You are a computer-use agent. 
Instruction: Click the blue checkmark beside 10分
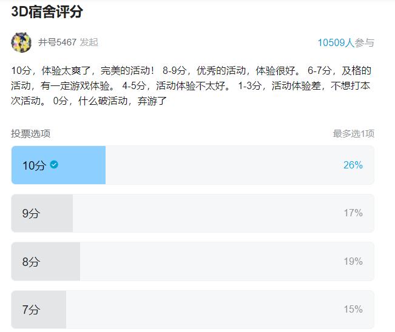click(55, 164)
